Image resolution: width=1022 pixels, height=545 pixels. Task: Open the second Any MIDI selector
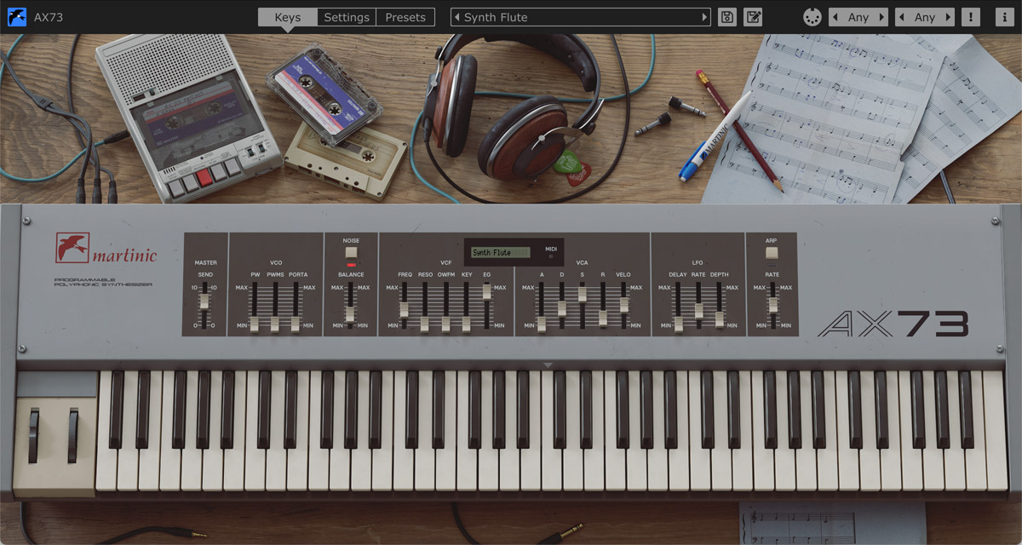click(x=924, y=16)
